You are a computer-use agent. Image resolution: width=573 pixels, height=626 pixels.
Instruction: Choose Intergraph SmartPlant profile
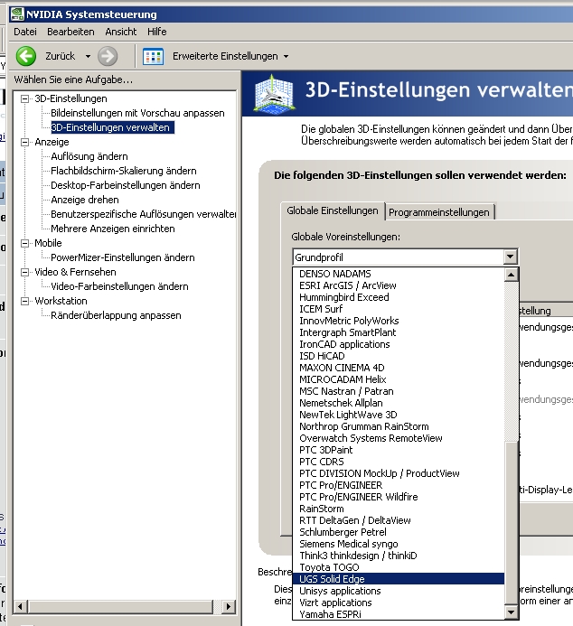pos(399,332)
